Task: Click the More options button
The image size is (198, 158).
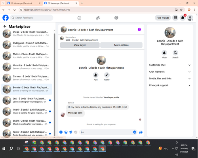Action: point(121,45)
